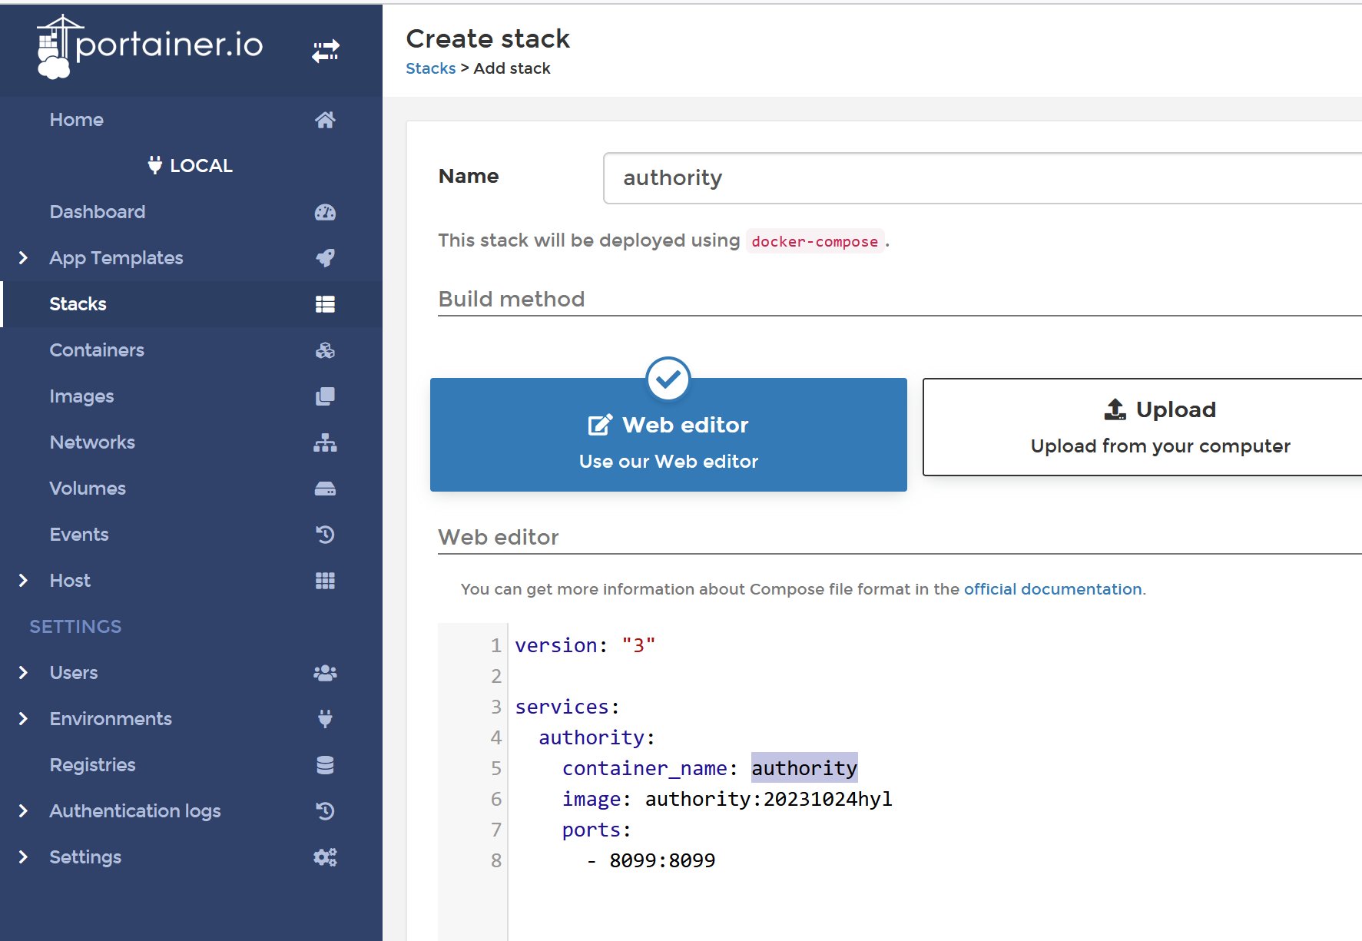Click the authority: service line
This screenshot has width=1362, height=941.
click(597, 737)
